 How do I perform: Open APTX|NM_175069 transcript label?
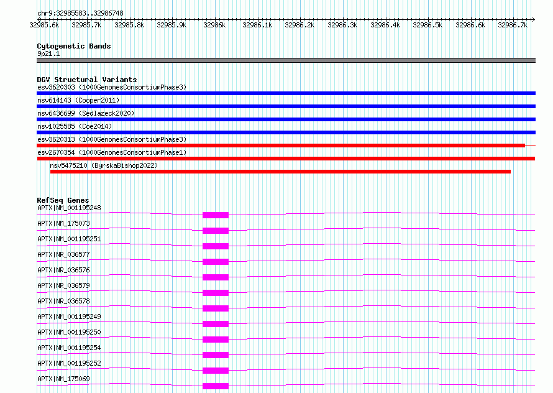[x=63, y=379]
